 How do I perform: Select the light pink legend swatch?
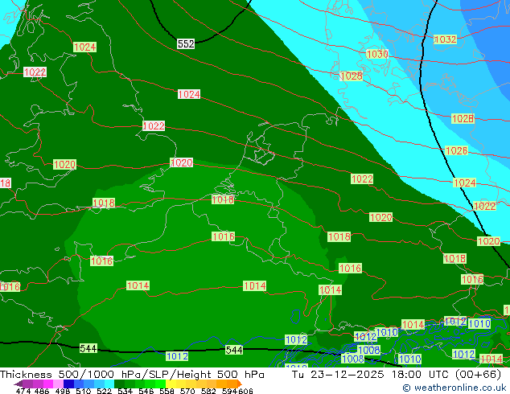pyautogui.click(x=58, y=384)
